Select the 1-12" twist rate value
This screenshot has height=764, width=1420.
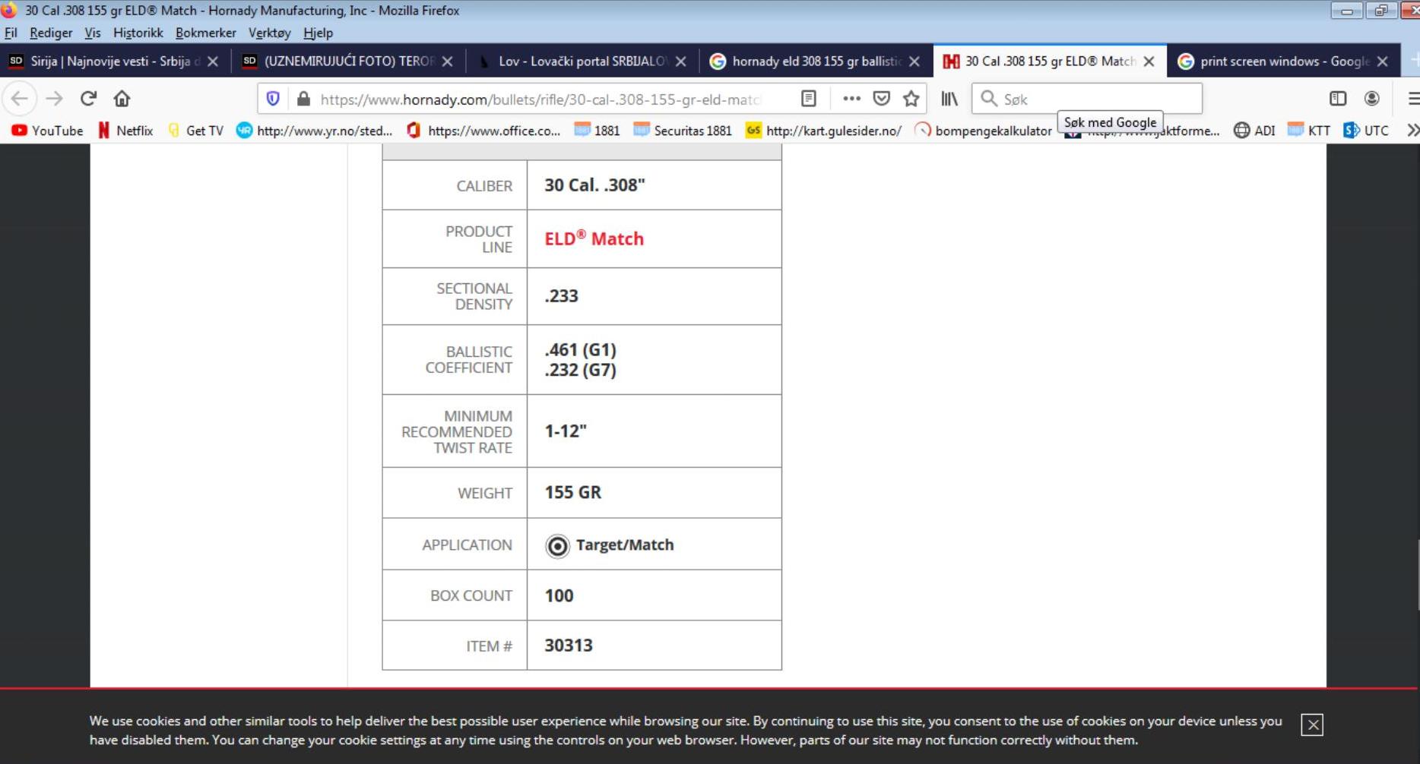point(566,431)
